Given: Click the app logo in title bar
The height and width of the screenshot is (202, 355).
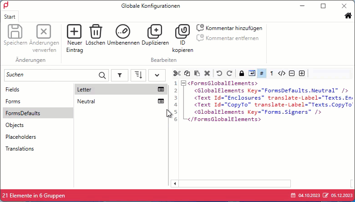Looking at the screenshot, I should coord(6,5).
